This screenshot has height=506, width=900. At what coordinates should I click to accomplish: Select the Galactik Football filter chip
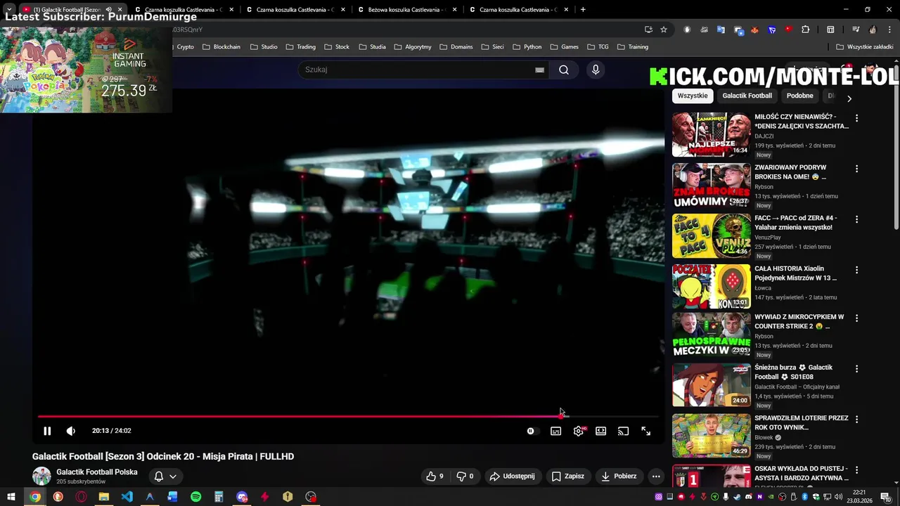point(747,96)
